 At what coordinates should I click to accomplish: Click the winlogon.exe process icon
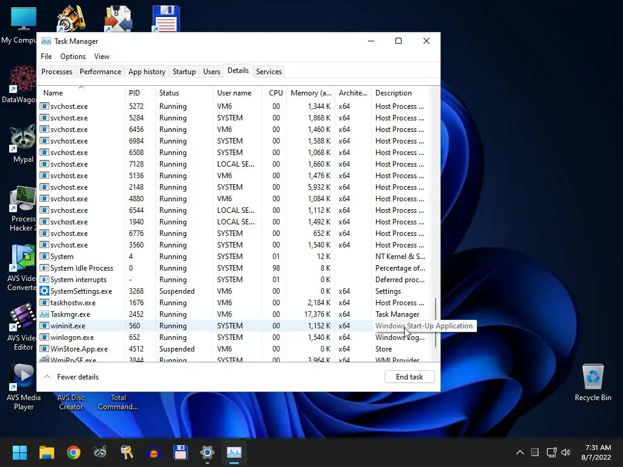pos(44,337)
